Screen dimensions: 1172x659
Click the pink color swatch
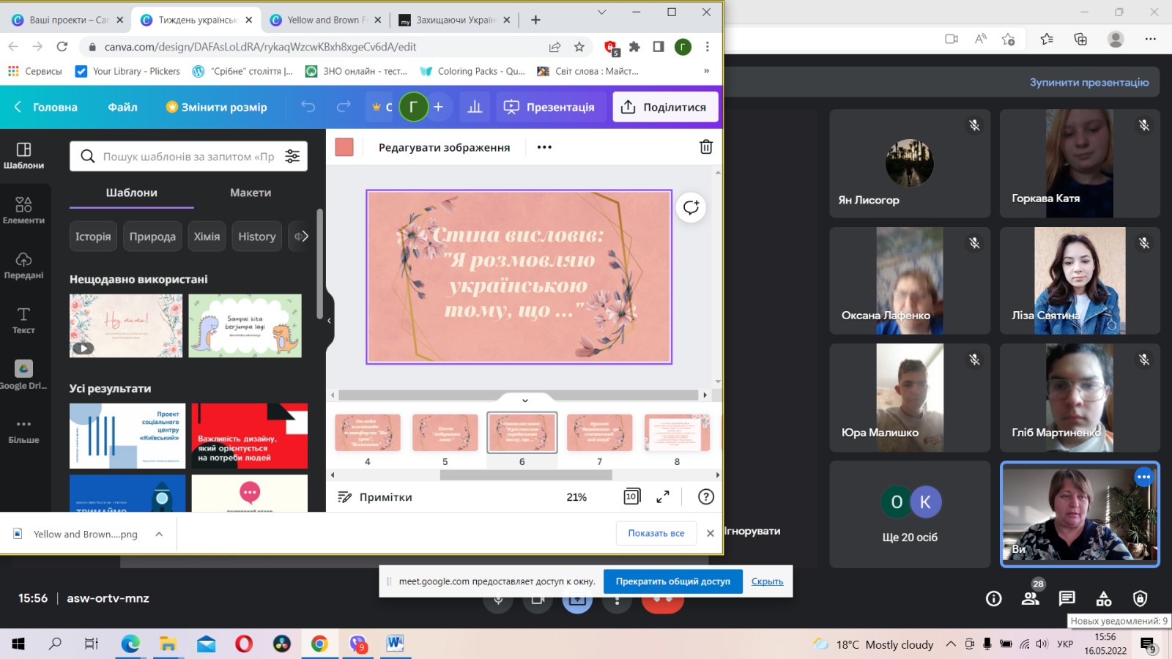coord(344,147)
